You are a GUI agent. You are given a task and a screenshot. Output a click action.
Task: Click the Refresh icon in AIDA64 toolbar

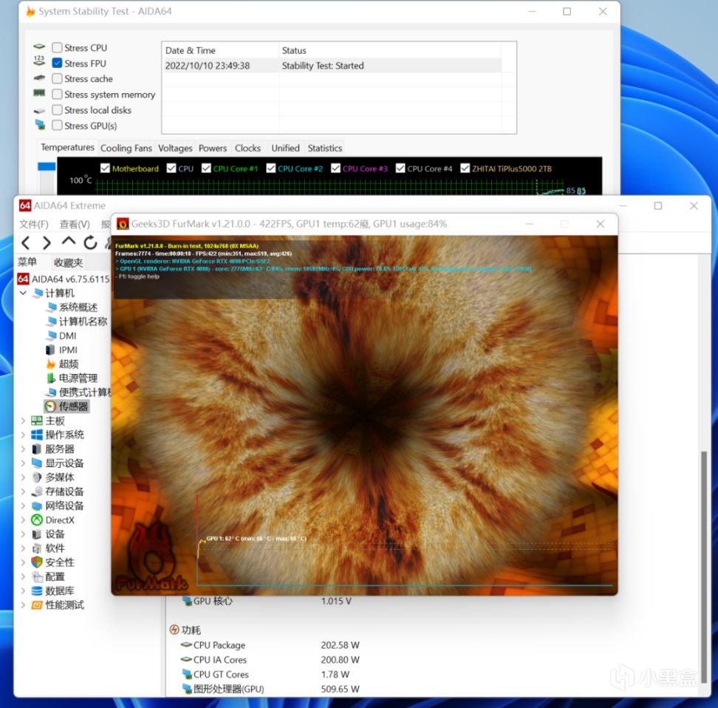tap(90, 242)
